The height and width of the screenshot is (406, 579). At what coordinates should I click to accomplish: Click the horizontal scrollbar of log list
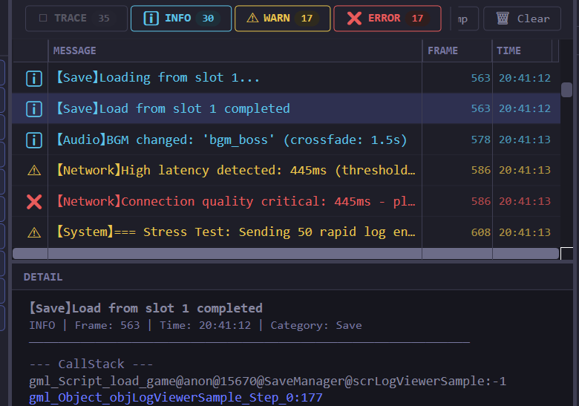click(286, 253)
